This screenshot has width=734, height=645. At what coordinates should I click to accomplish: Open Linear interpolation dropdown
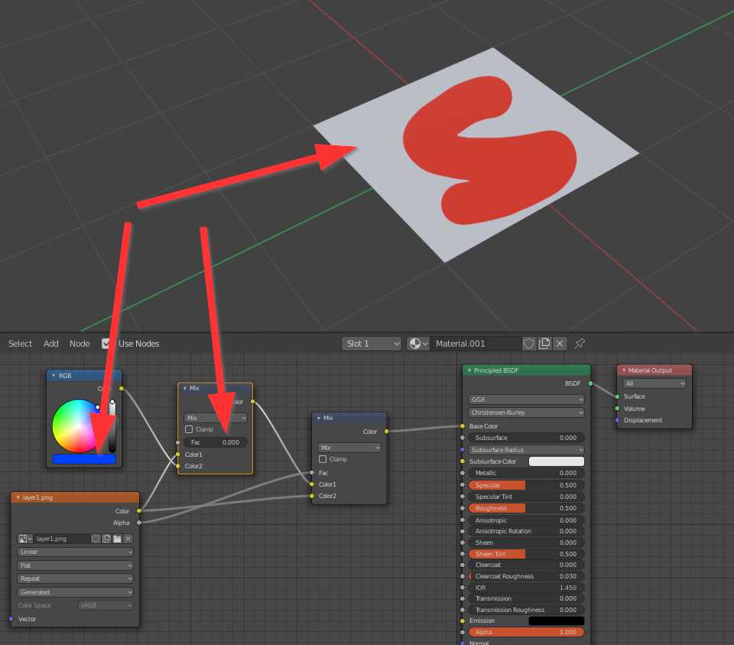click(x=76, y=552)
